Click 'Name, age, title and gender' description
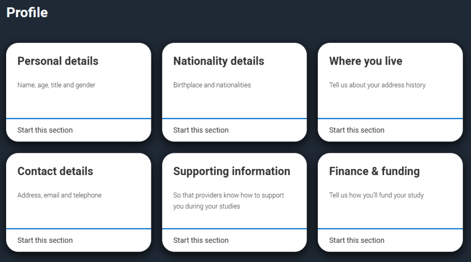The image size is (471, 262). (x=56, y=85)
